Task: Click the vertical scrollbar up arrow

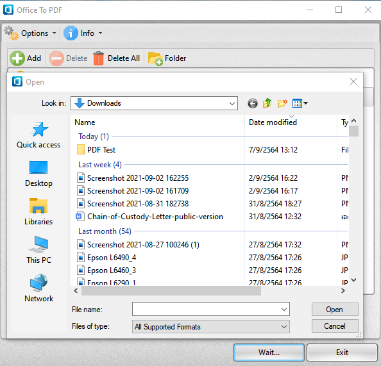Action: (354, 121)
